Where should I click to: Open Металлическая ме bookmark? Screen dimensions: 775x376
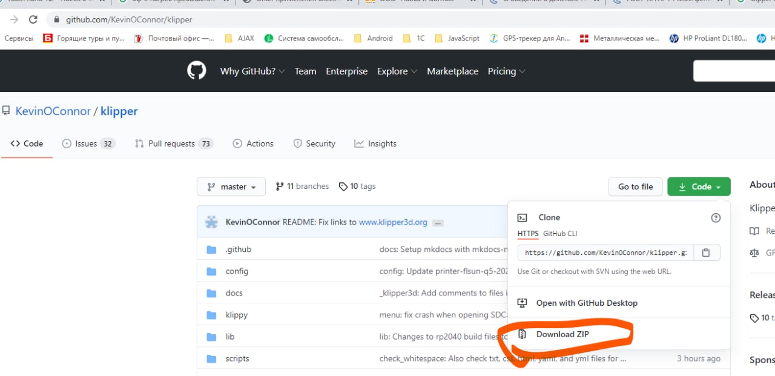click(x=620, y=38)
